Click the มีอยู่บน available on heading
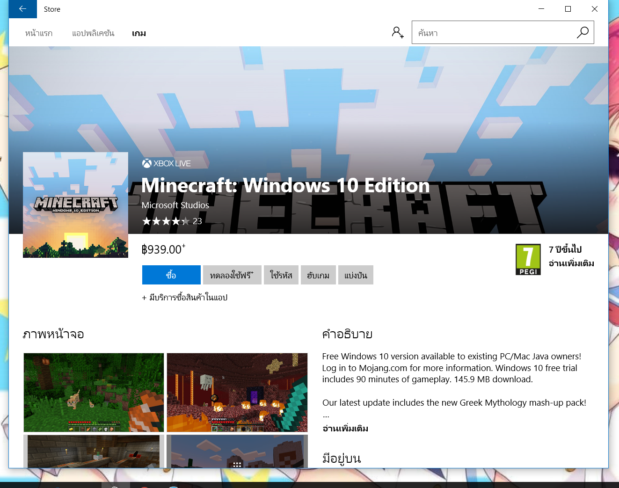The height and width of the screenshot is (488, 619). (342, 458)
